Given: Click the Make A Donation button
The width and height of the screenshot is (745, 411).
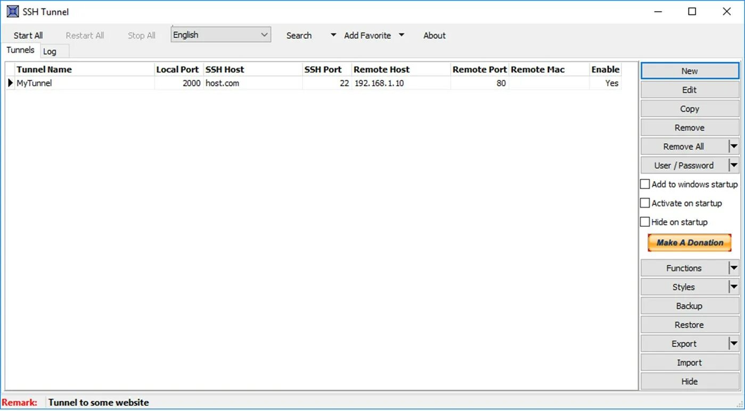Looking at the screenshot, I should [x=690, y=242].
